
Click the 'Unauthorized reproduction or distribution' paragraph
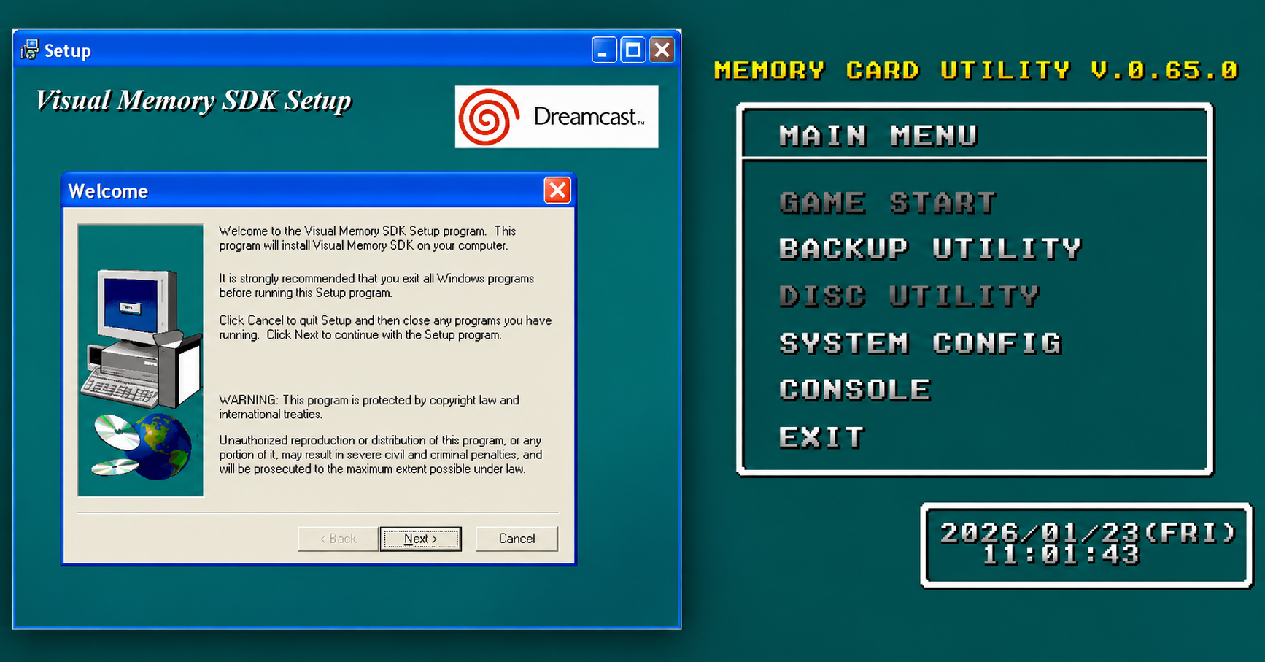tap(381, 455)
